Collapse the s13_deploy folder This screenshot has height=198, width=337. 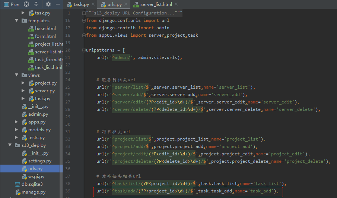[10, 145]
